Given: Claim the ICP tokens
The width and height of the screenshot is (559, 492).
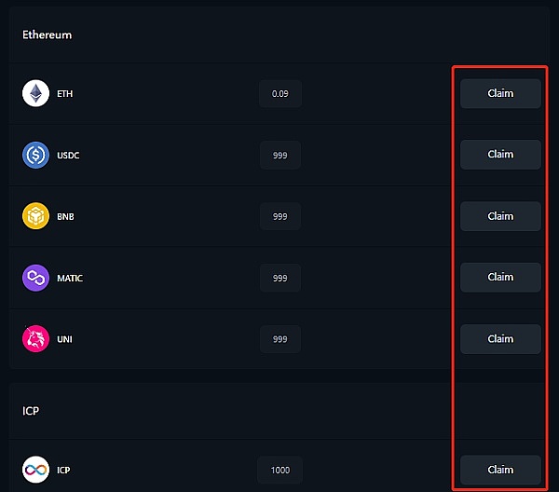Looking at the screenshot, I should pyautogui.click(x=500, y=470).
